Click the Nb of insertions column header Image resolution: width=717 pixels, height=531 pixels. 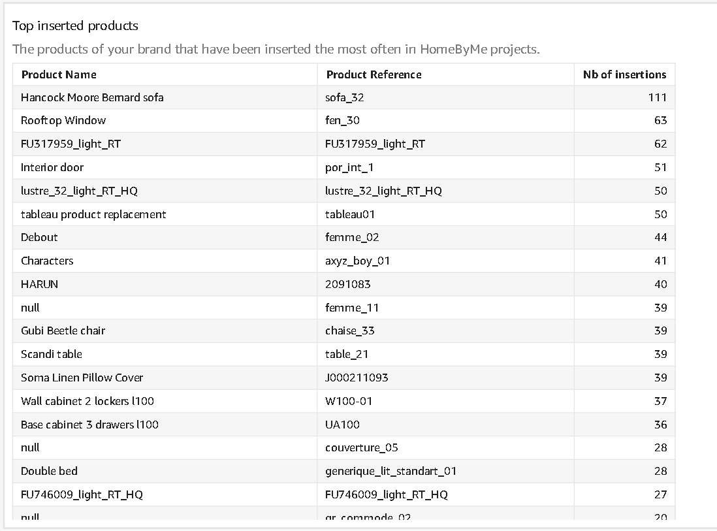(x=624, y=74)
